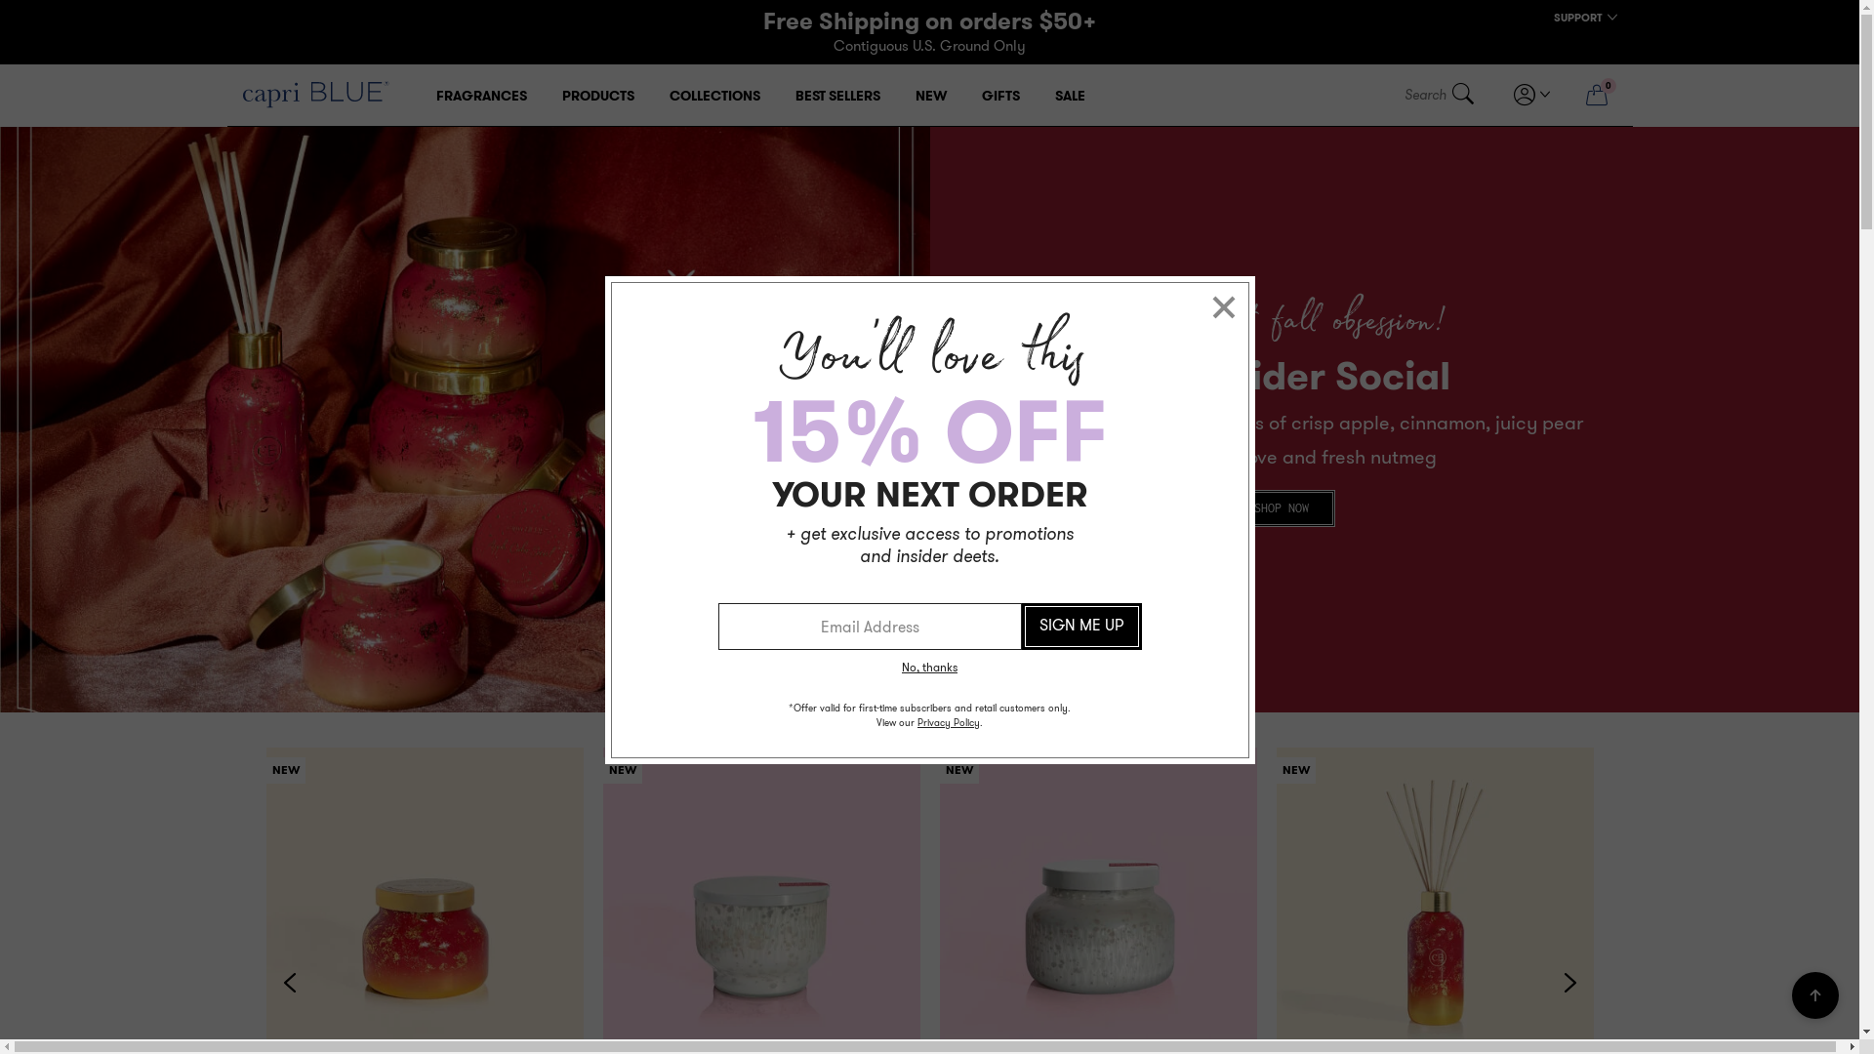The height and width of the screenshot is (1054, 1874).
Task: Click the scroll-to-top arrow button
Action: pyautogui.click(x=1814, y=994)
